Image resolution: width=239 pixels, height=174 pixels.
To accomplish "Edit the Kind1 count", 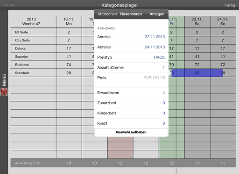I will click(x=131, y=123).
